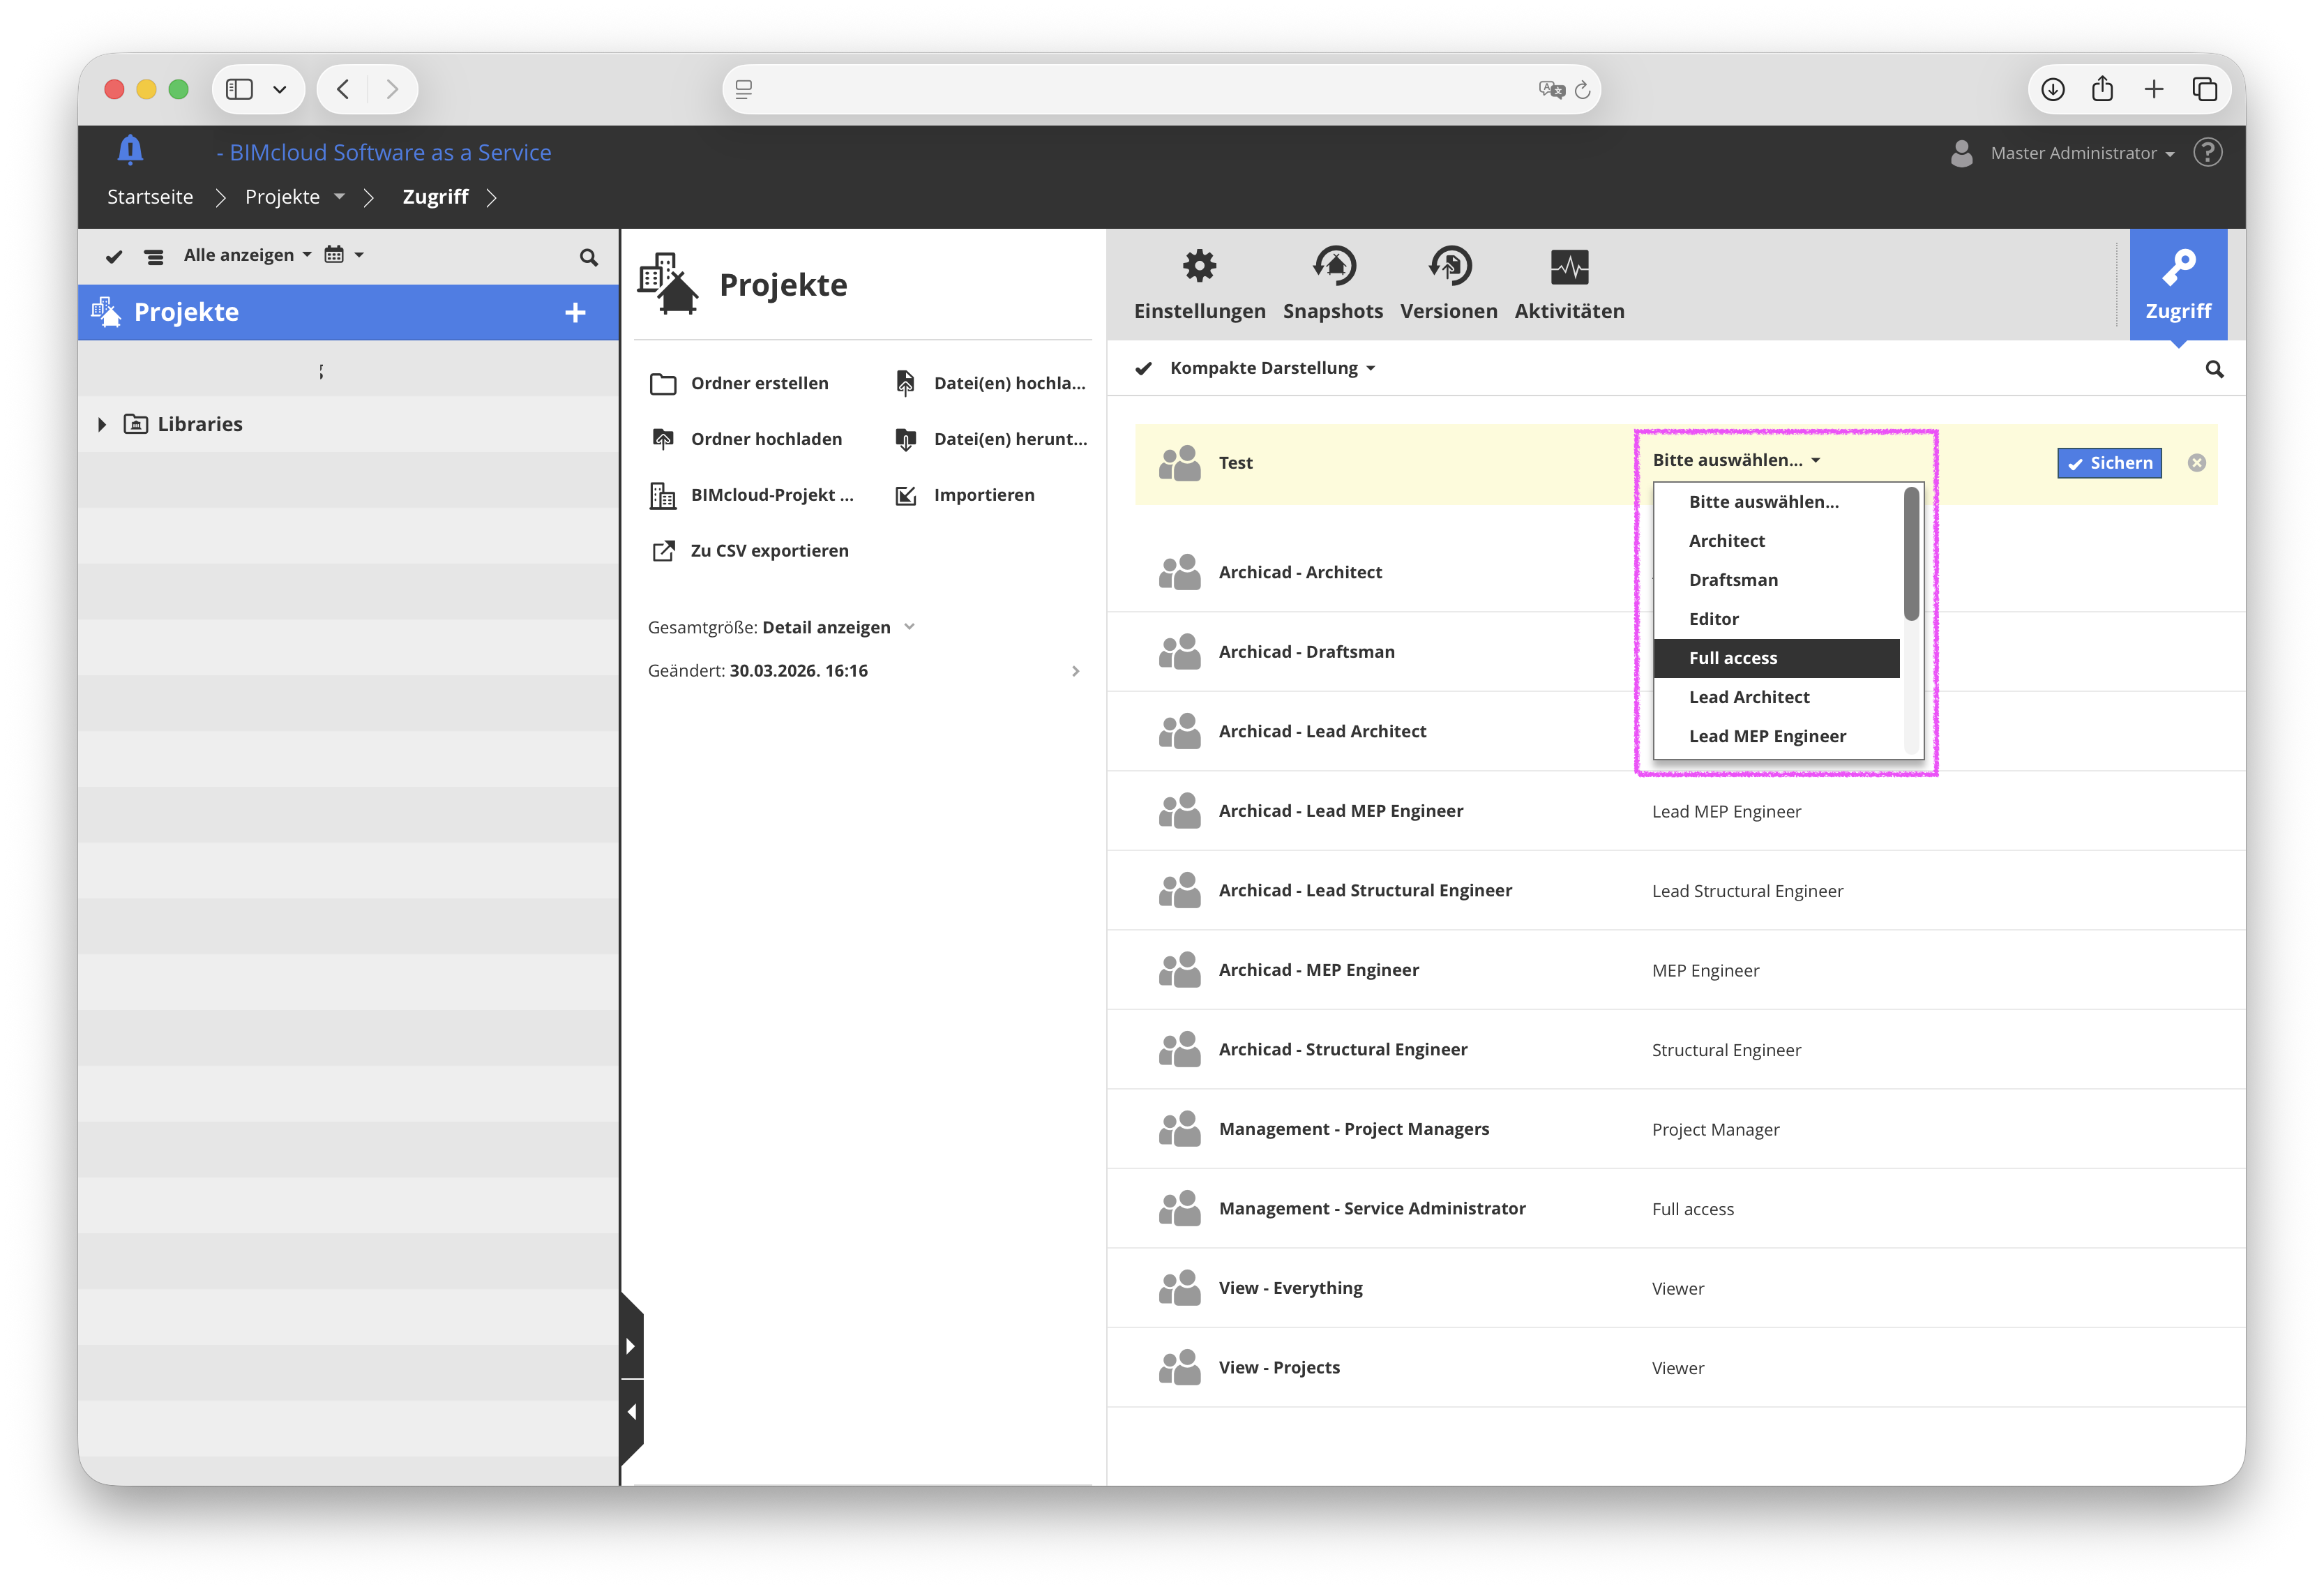
Task: Click the notification bell icon
Action: click(130, 150)
